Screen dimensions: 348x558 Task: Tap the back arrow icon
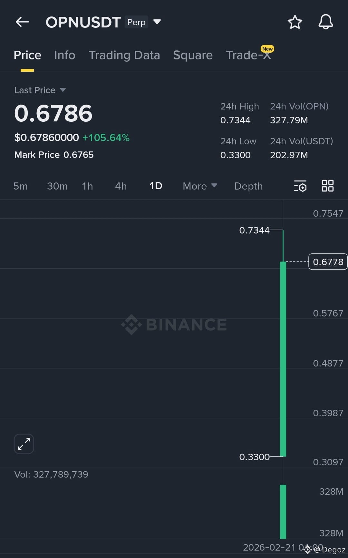click(22, 22)
